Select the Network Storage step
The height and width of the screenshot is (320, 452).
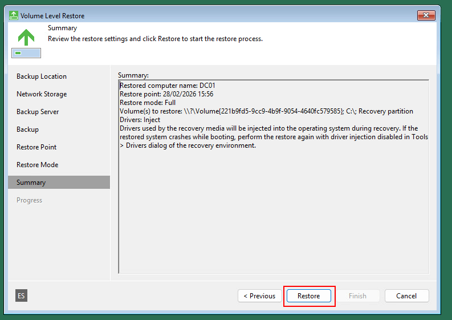point(42,94)
